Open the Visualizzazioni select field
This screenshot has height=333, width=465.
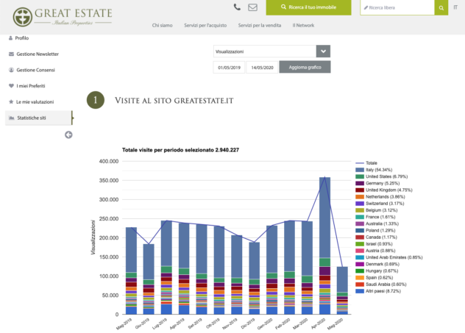pyautogui.click(x=265, y=51)
